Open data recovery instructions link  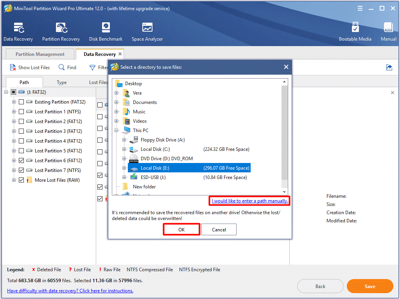point(70,291)
